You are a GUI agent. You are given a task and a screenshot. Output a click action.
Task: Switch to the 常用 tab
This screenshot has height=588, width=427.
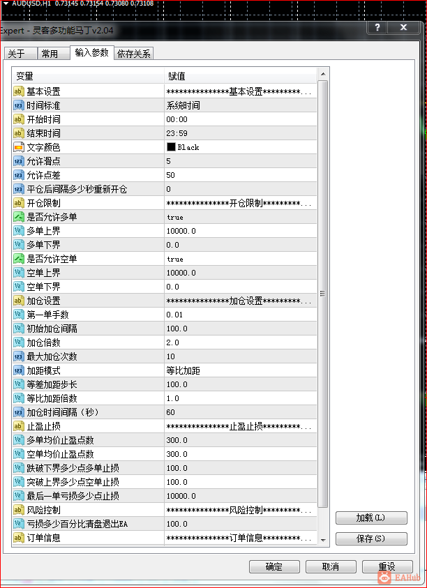53,54
